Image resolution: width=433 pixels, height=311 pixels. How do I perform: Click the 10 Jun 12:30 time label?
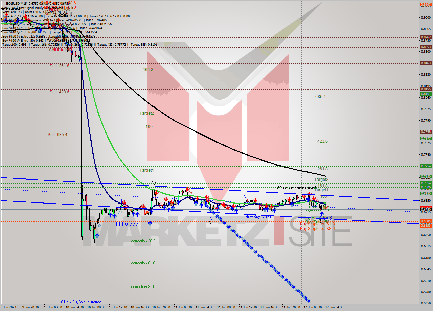(117, 307)
